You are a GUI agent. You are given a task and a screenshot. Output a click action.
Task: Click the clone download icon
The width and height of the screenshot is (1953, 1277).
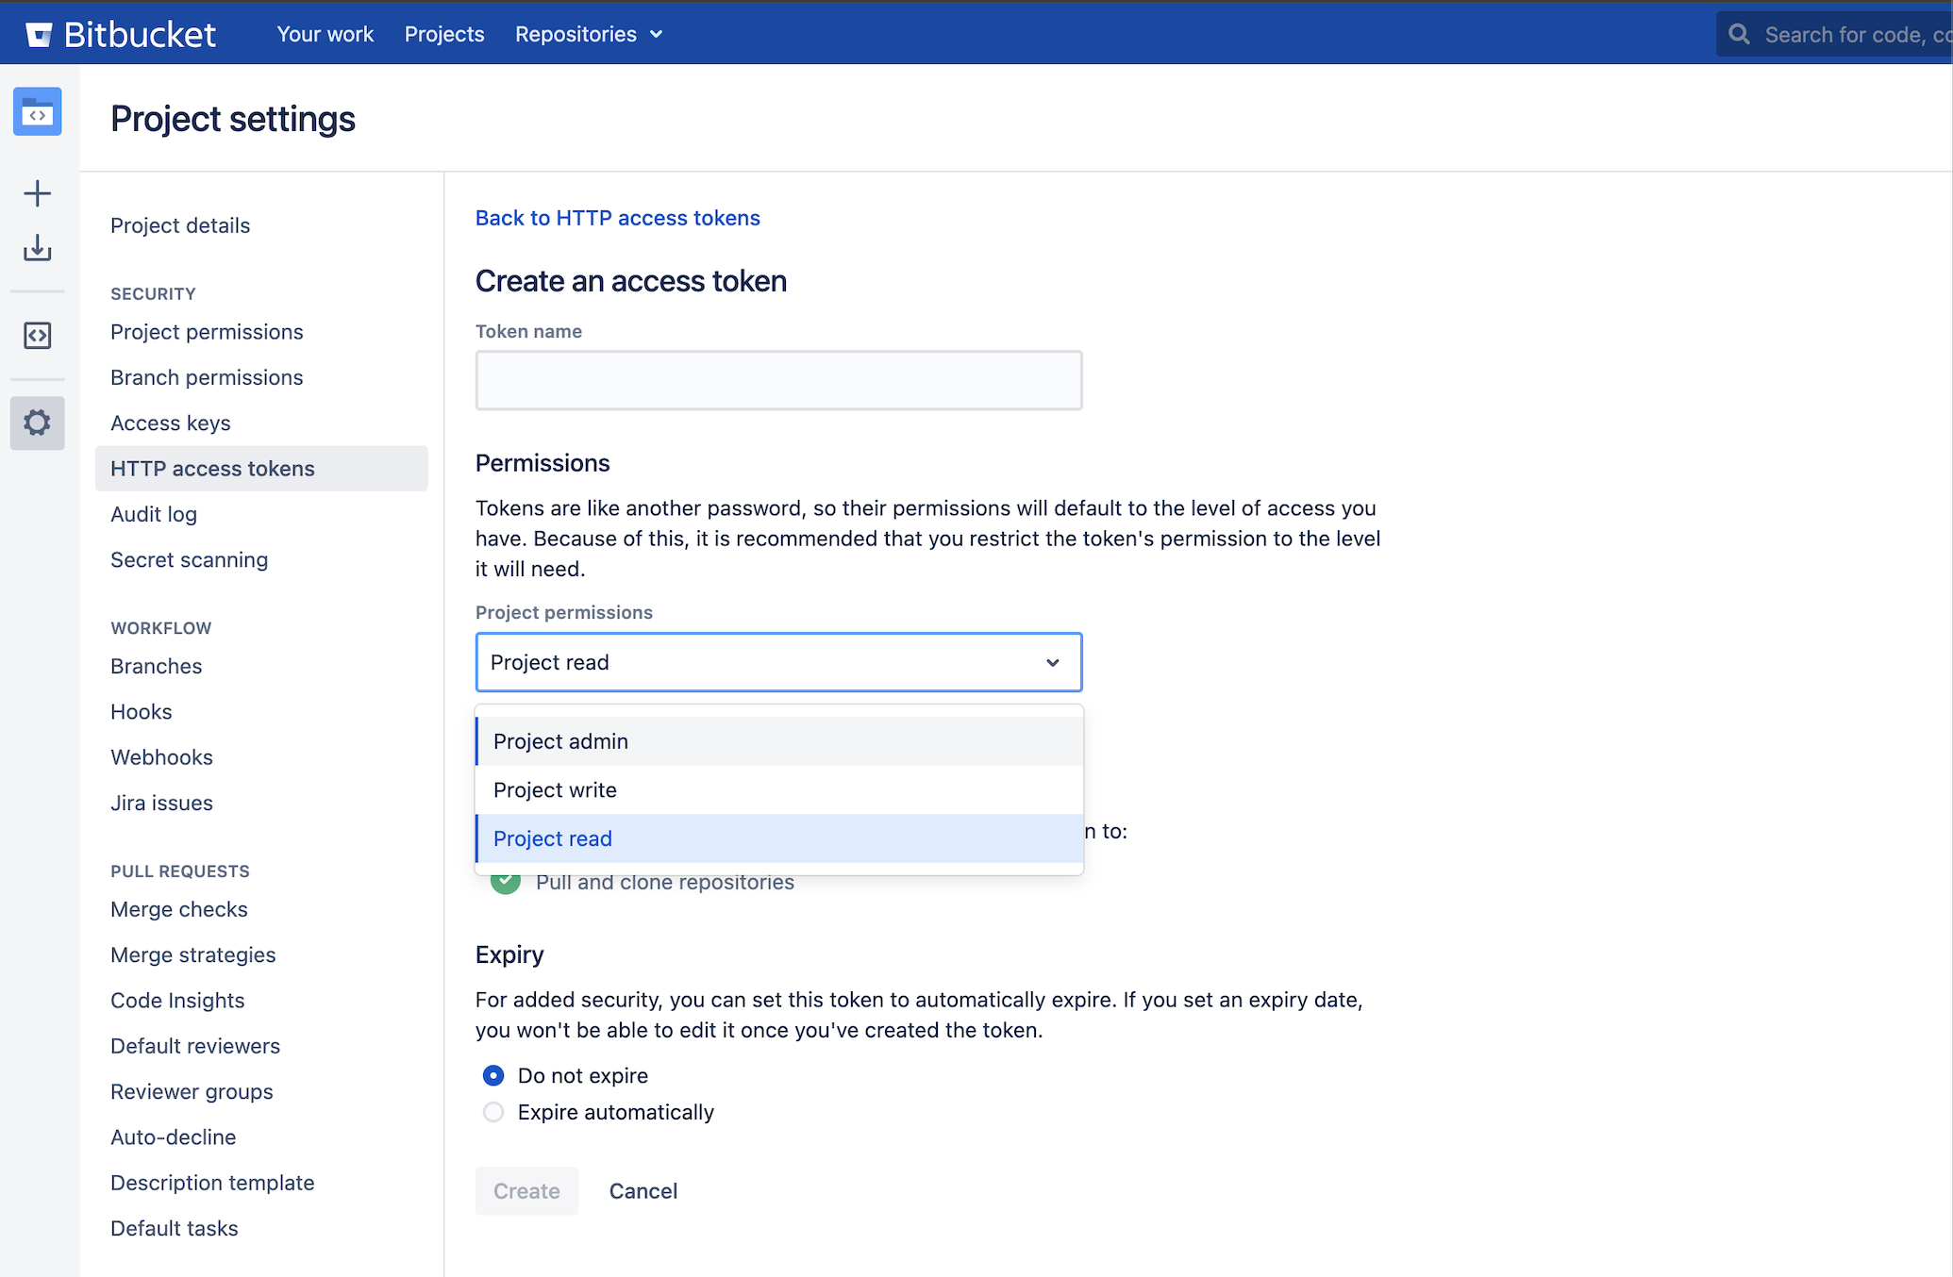tap(38, 248)
